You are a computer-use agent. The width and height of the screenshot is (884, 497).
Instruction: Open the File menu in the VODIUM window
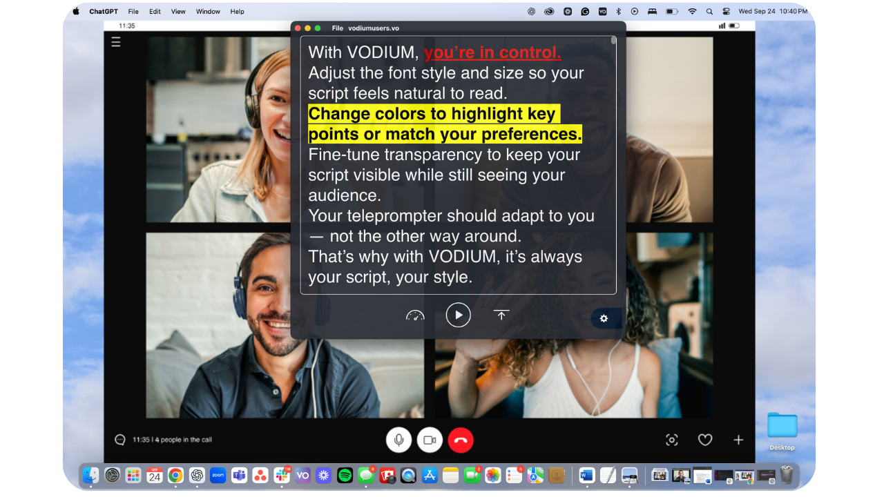pos(337,28)
